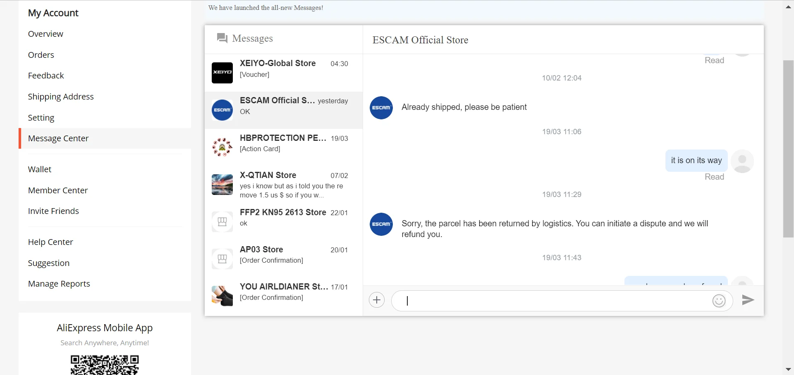The height and width of the screenshot is (375, 794).
Task: Open the emoji picker smiley icon
Action: pos(719,301)
